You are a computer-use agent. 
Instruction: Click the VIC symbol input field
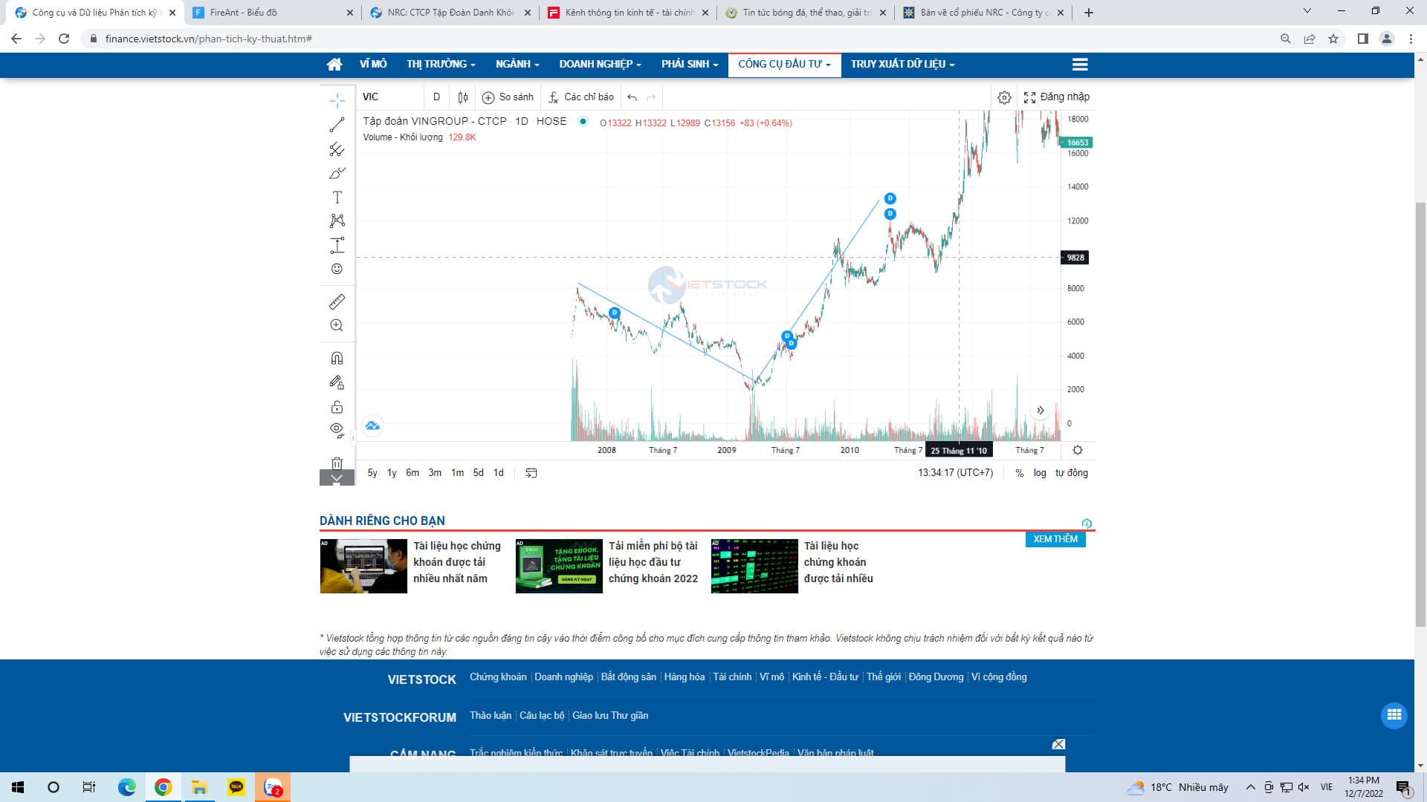[x=390, y=97]
